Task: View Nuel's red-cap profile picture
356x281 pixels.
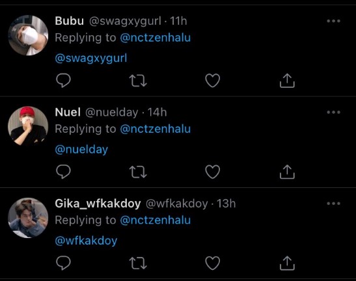Action: pos(28,126)
